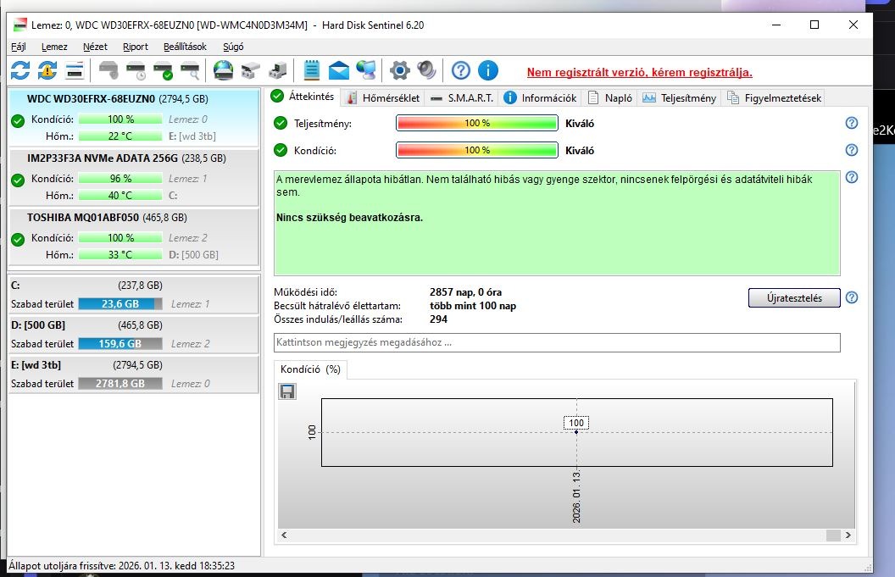Click the toolbar question mark help icon
Viewport: 895px width, 577px height.
pos(460,71)
